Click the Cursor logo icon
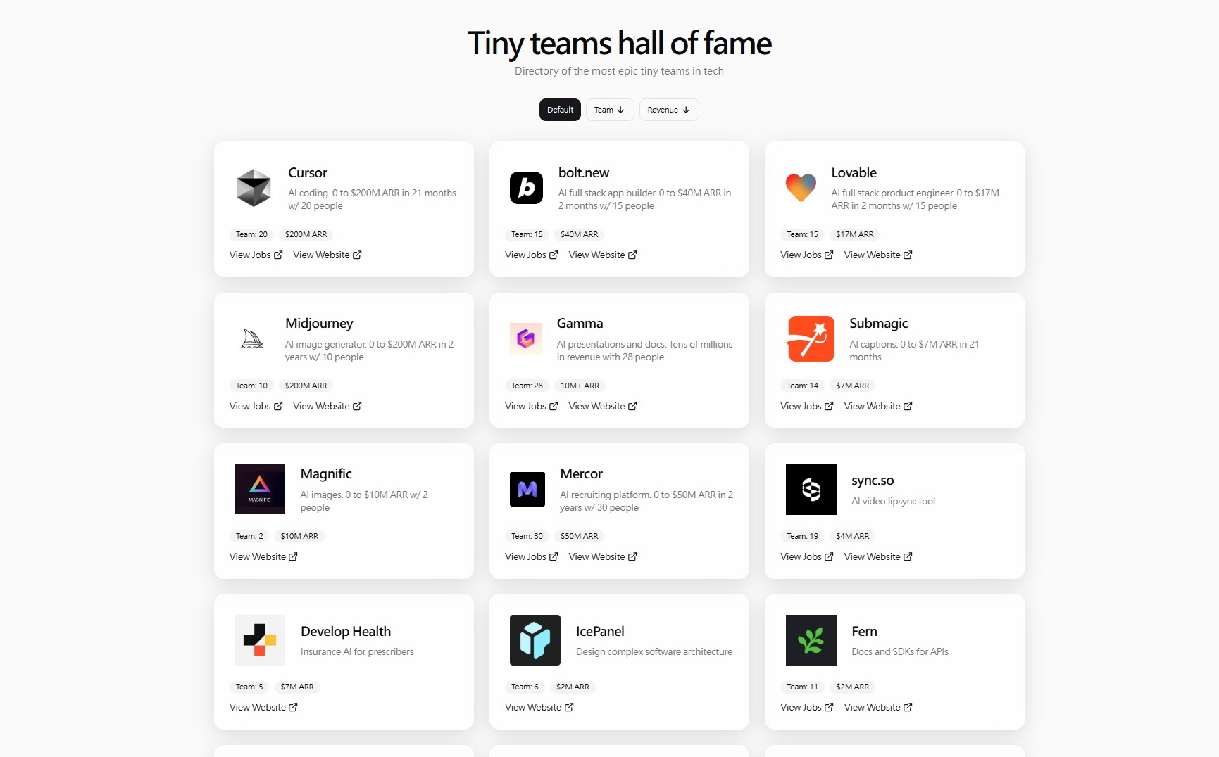The height and width of the screenshot is (757, 1219). tap(254, 188)
